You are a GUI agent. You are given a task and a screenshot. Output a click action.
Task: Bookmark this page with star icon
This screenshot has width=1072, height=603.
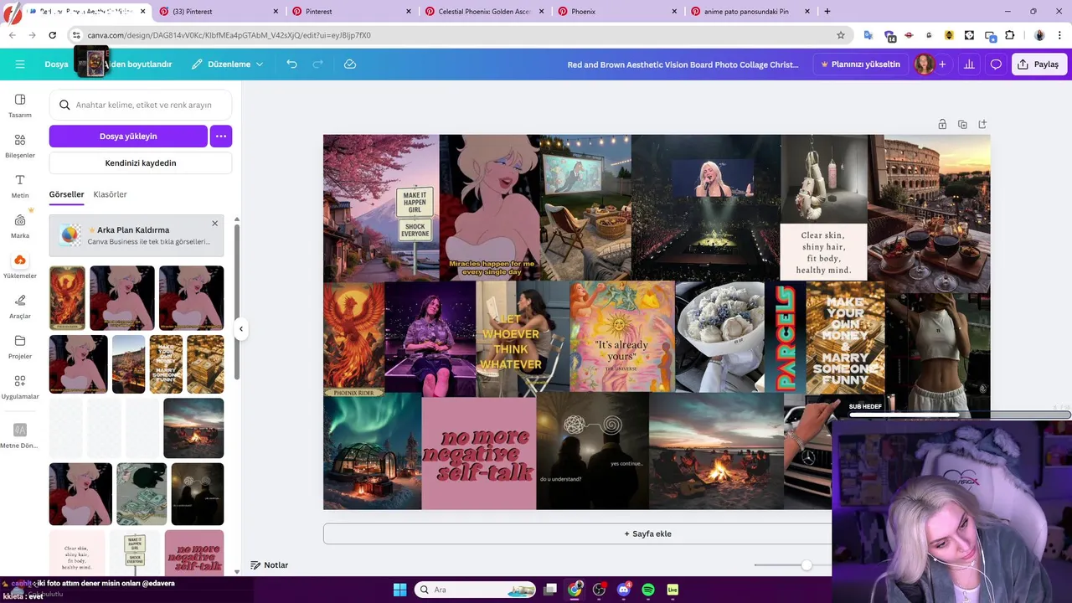point(841,35)
